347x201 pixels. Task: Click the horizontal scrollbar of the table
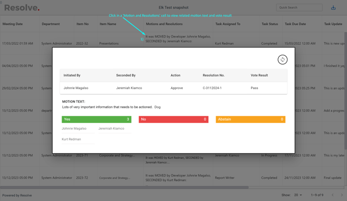click(x=124, y=187)
